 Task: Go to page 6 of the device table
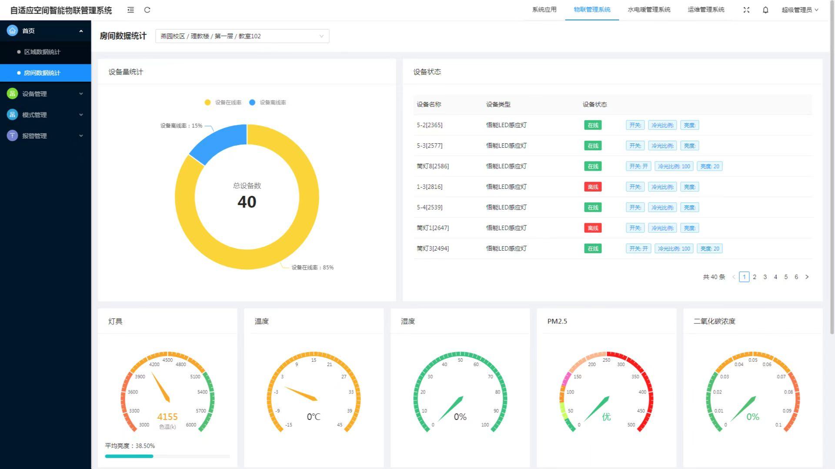click(796, 277)
